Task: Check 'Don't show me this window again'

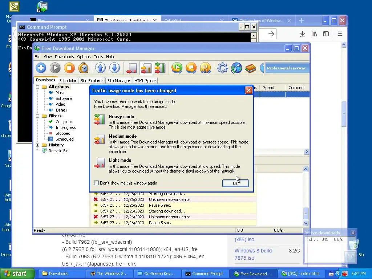Action: tap(96, 183)
